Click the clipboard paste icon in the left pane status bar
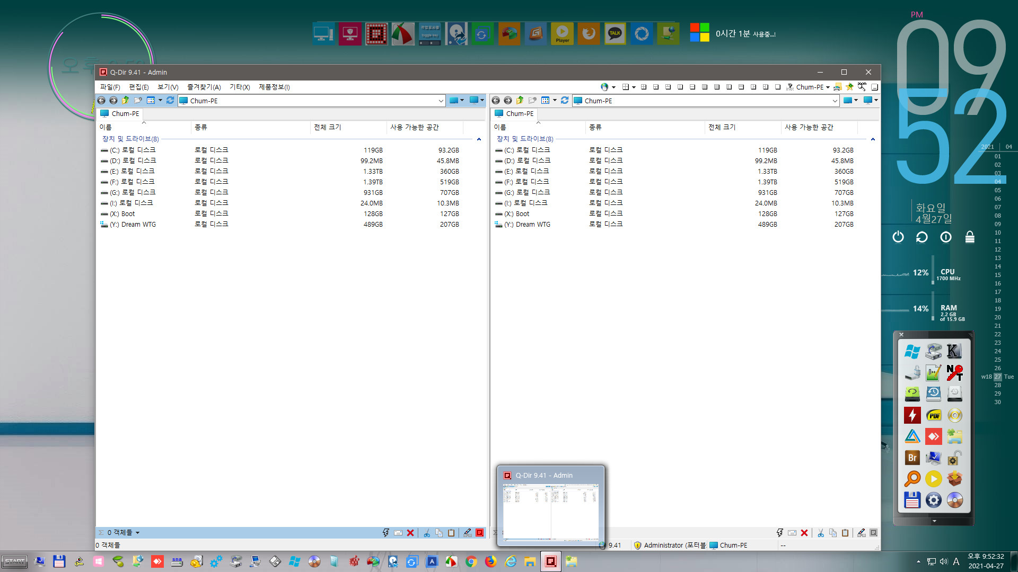The image size is (1018, 572). coord(451,533)
